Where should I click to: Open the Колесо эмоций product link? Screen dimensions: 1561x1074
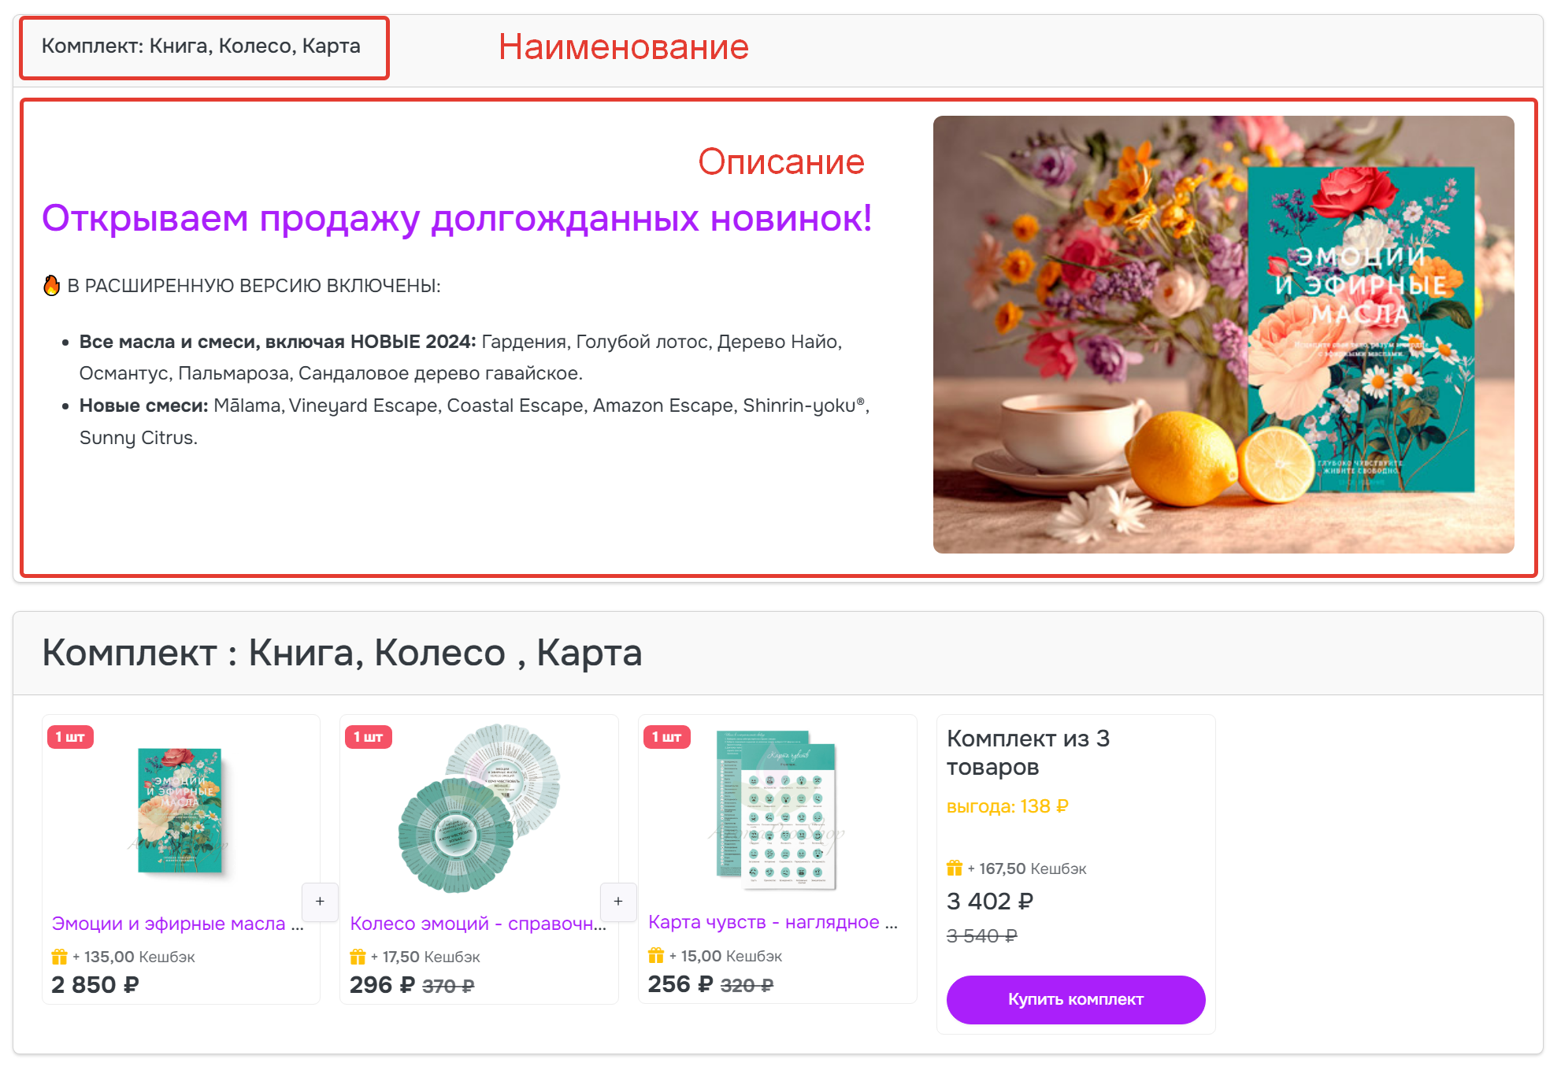[476, 923]
